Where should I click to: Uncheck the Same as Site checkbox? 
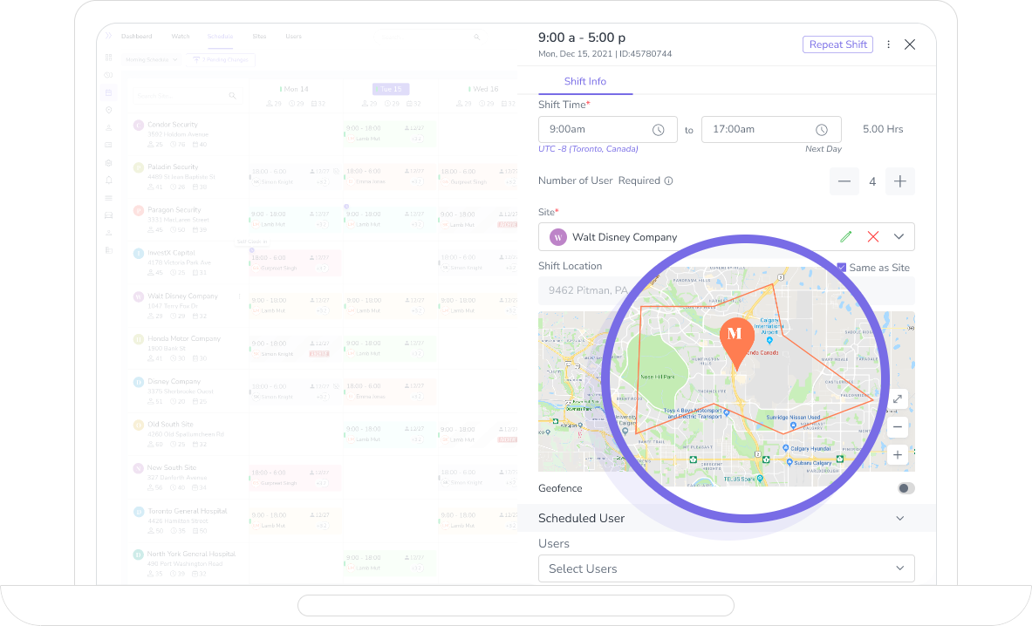click(841, 268)
